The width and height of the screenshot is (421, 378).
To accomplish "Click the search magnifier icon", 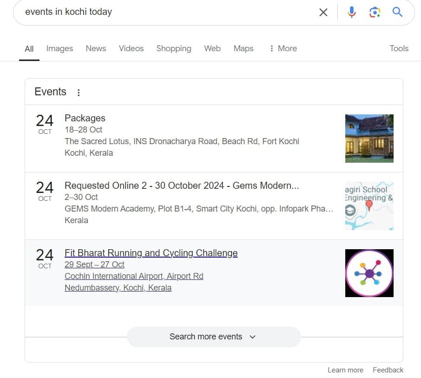I will coord(397,12).
